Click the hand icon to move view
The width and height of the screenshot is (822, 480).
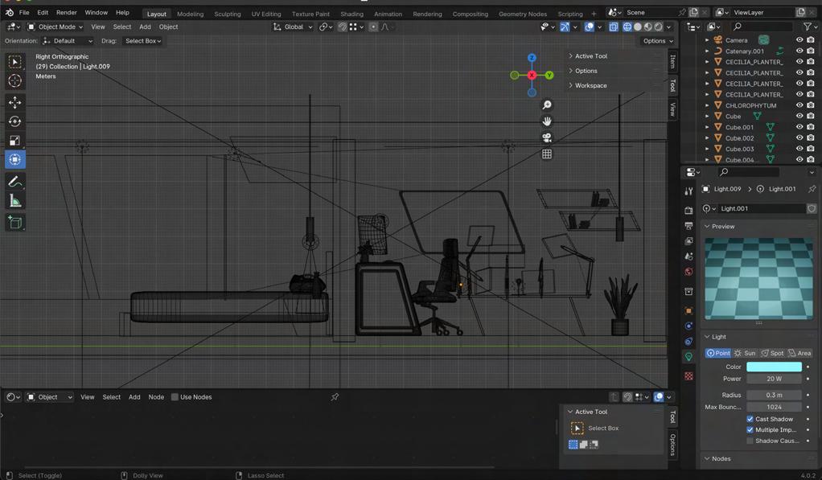tap(547, 121)
